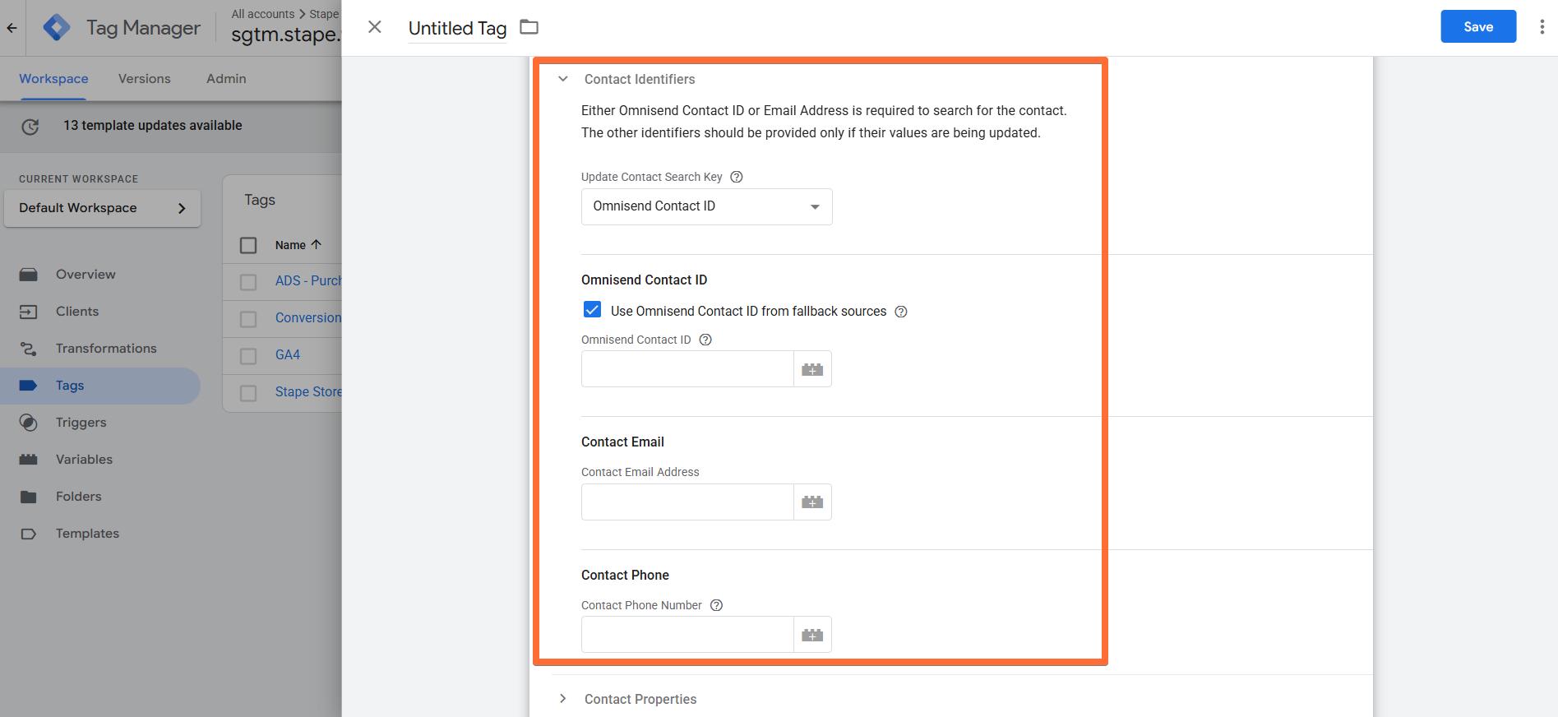Image resolution: width=1558 pixels, height=717 pixels.
Task: Check the ADS - Purch tag row checkbox
Action: point(248,282)
